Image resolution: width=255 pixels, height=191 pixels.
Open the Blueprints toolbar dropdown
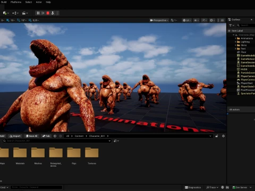click(15, 13)
